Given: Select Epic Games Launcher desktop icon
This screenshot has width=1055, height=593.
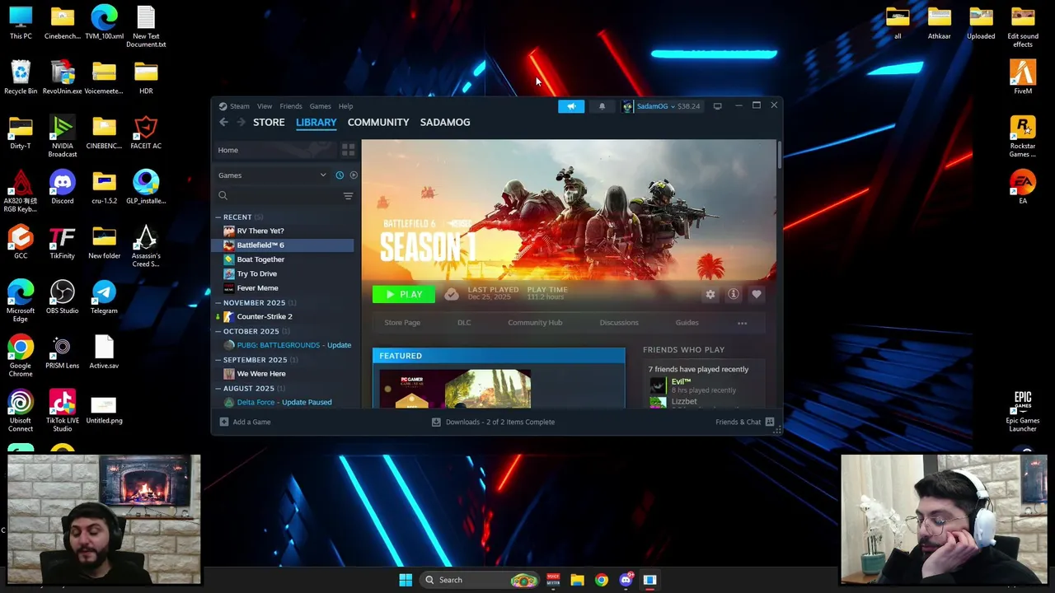Looking at the screenshot, I should pos(1023,411).
